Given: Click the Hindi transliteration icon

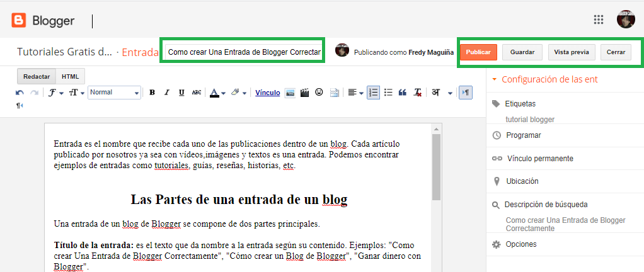Looking at the screenshot, I should coord(435,93).
